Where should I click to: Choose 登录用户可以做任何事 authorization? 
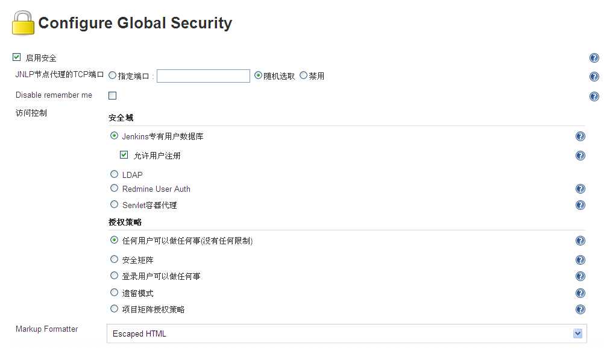pyautogui.click(x=115, y=276)
